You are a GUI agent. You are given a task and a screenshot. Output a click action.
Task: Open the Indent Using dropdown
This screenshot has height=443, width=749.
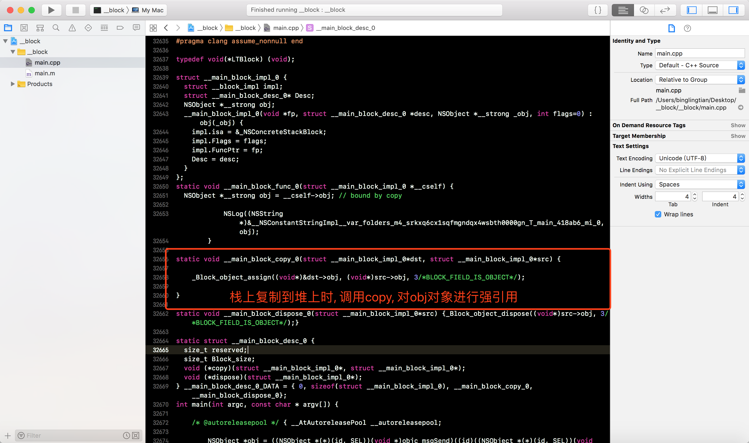(x=700, y=184)
